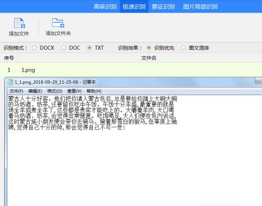
Task: Click the 序号 column header
Action: [x=9, y=58]
